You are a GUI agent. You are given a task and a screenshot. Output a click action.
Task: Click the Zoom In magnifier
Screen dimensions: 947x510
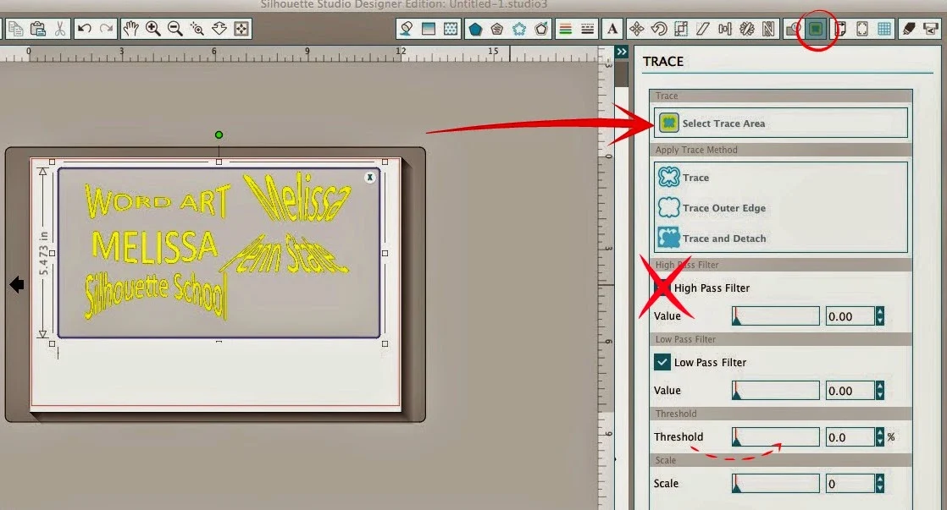point(152,29)
